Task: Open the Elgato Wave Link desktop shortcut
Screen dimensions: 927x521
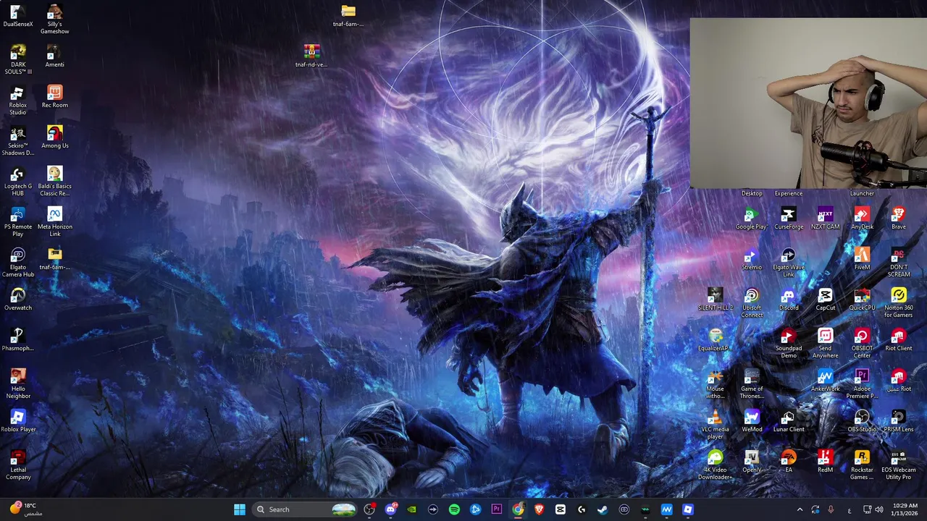Action: coord(789,263)
